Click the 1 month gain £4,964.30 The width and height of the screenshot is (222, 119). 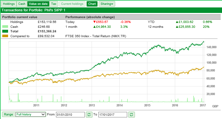click(x=103, y=27)
